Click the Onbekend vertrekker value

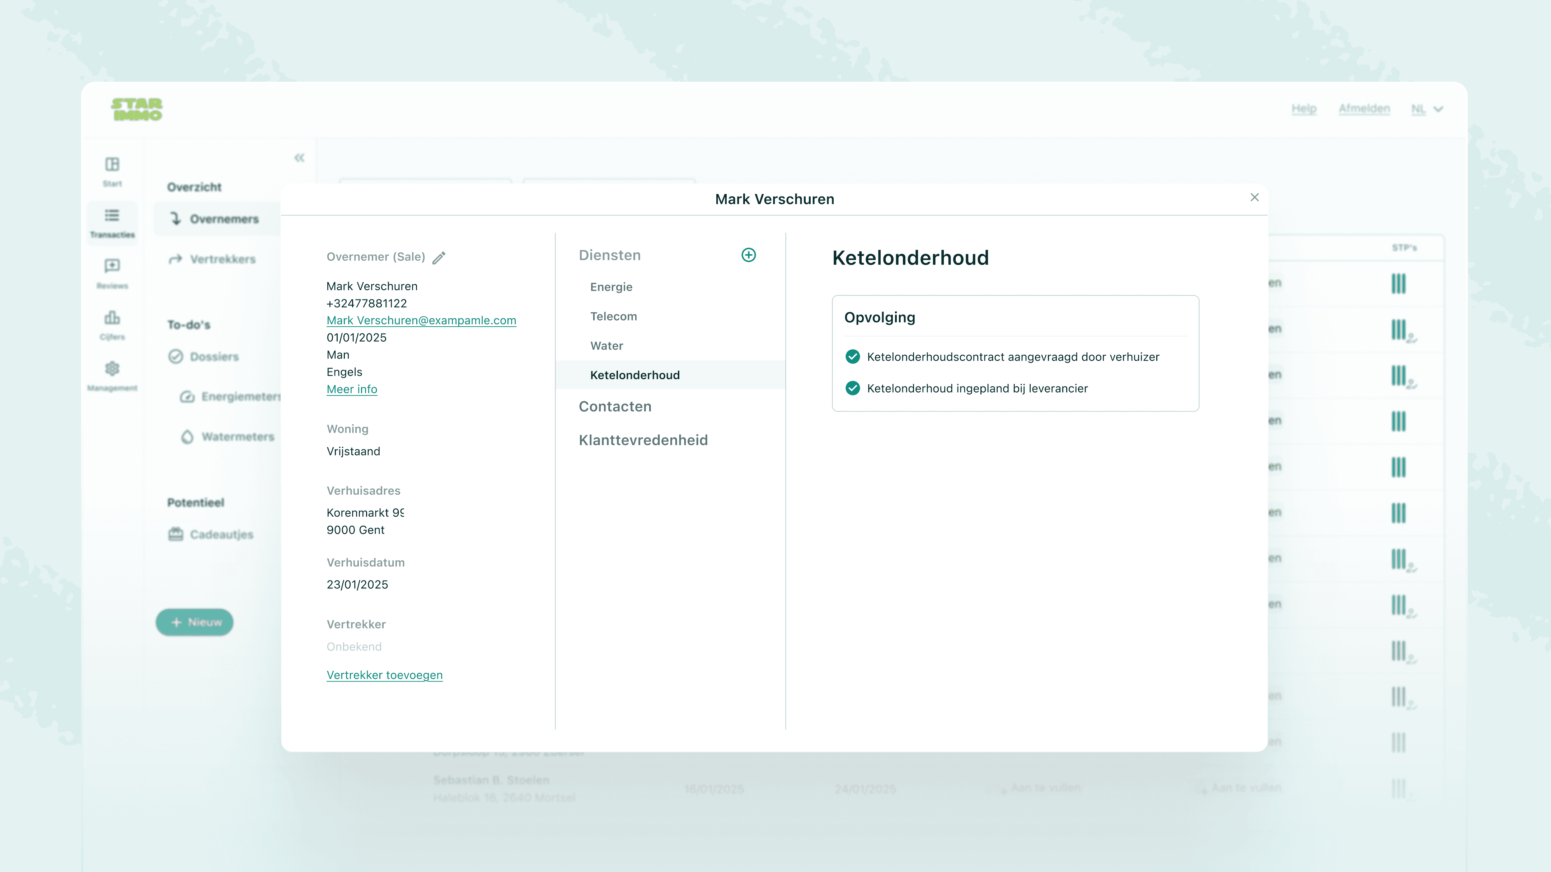tap(354, 646)
